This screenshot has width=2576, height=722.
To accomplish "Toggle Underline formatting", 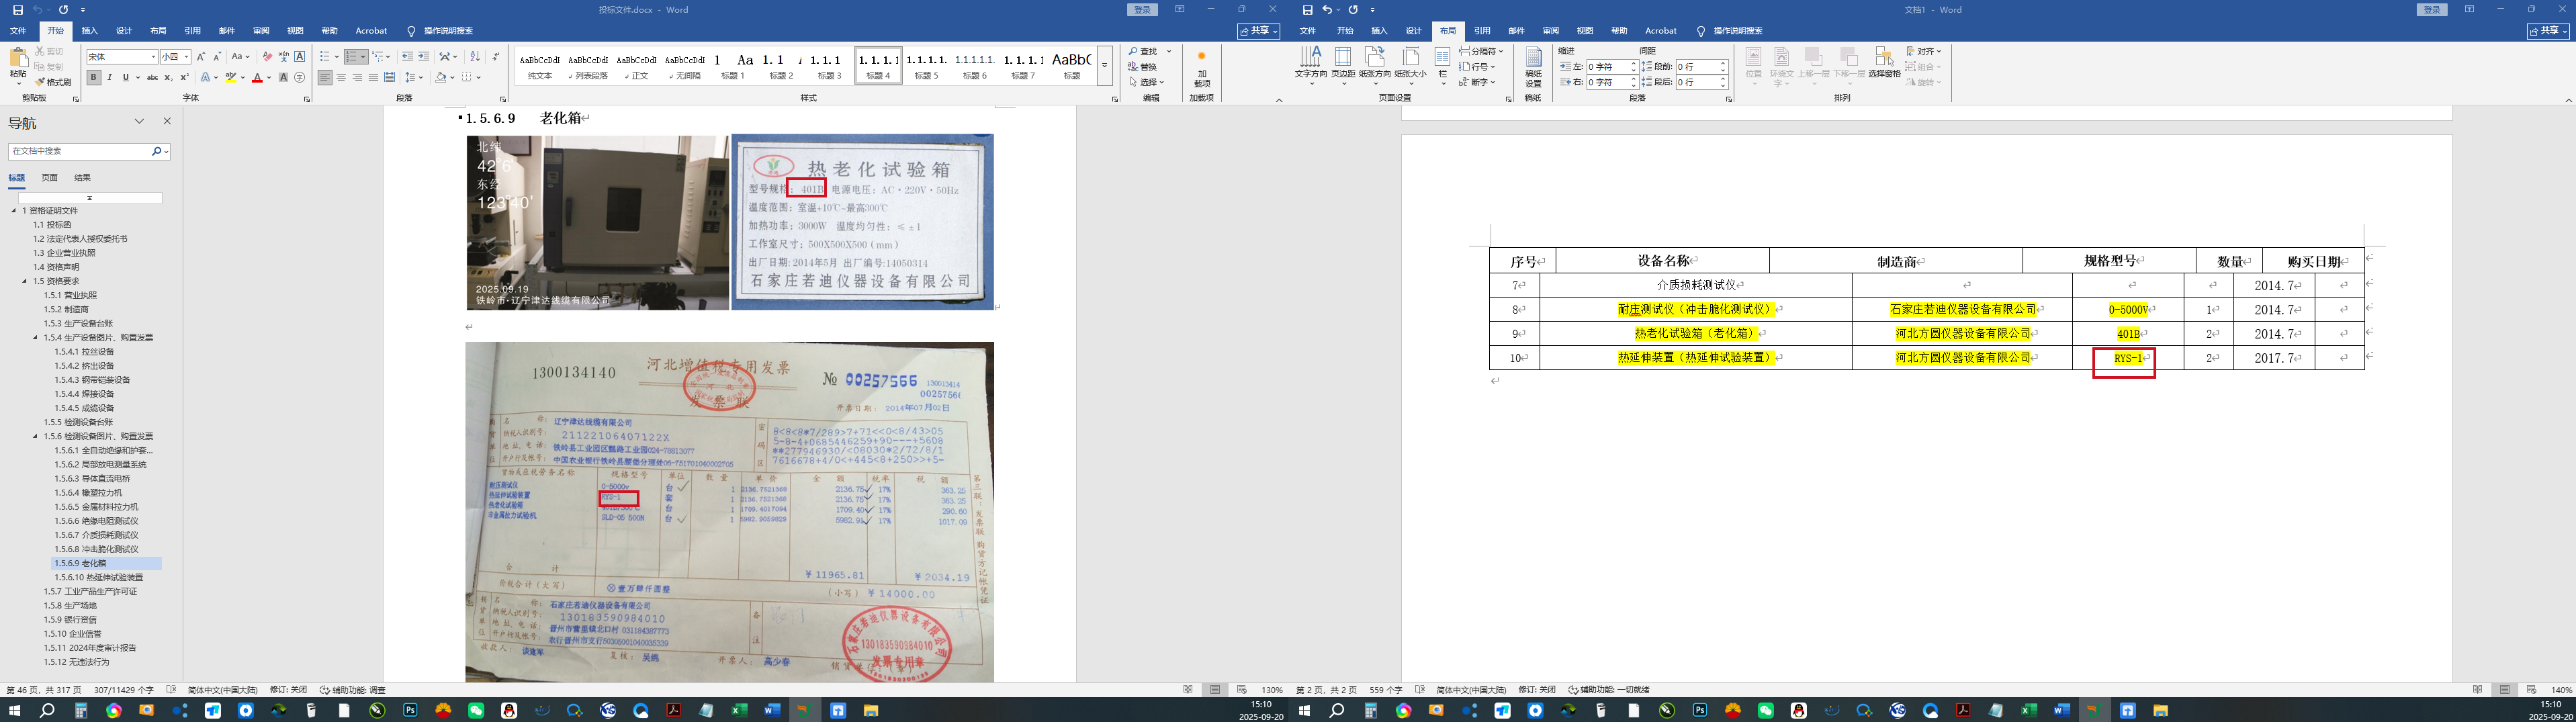I will [125, 77].
